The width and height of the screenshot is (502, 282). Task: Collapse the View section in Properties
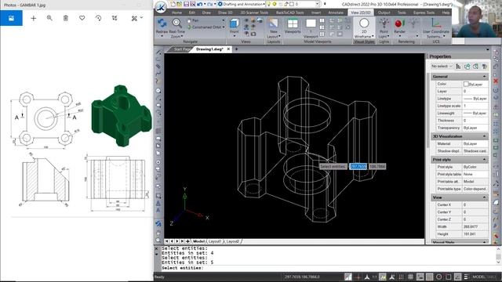coord(484,197)
